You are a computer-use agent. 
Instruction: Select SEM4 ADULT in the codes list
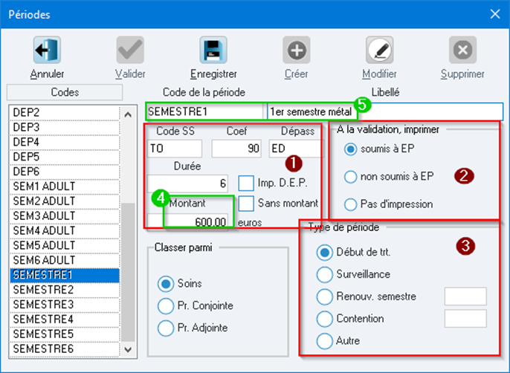point(65,231)
